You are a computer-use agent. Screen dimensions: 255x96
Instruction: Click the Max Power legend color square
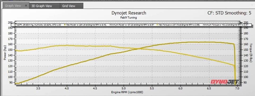tap(65, 25)
